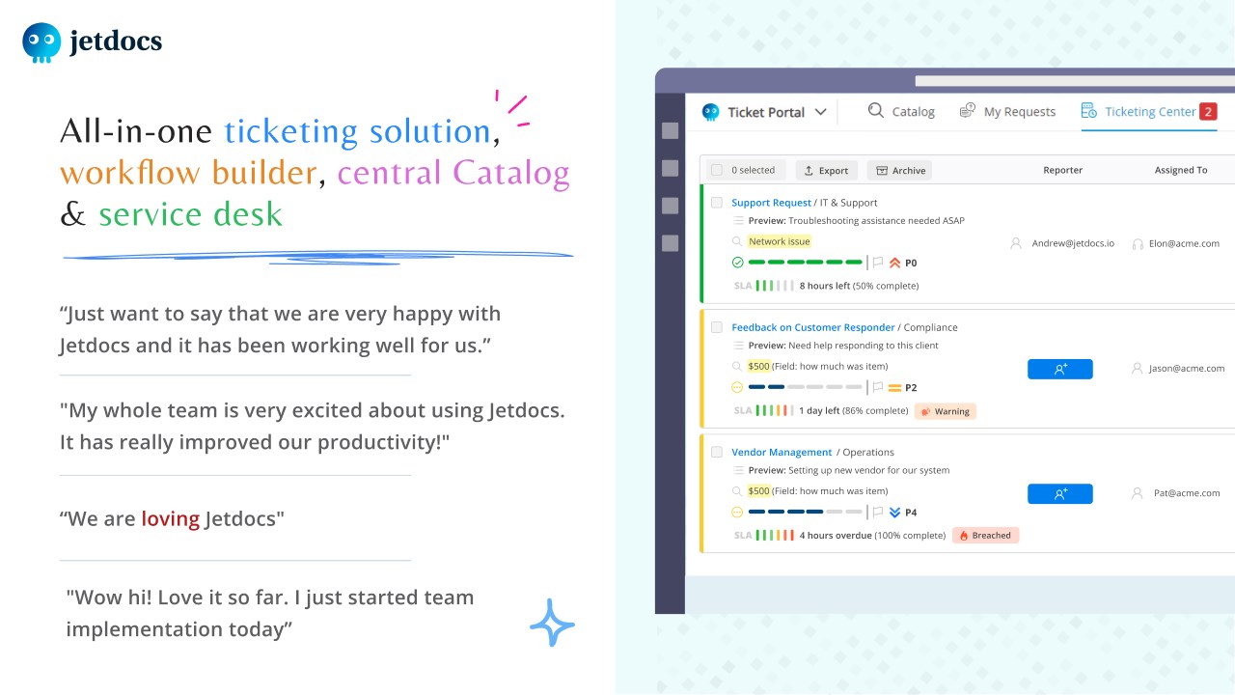Click the SLA bar showing 8 hours left
The width and height of the screenshot is (1235, 695).
pos(775,286)
